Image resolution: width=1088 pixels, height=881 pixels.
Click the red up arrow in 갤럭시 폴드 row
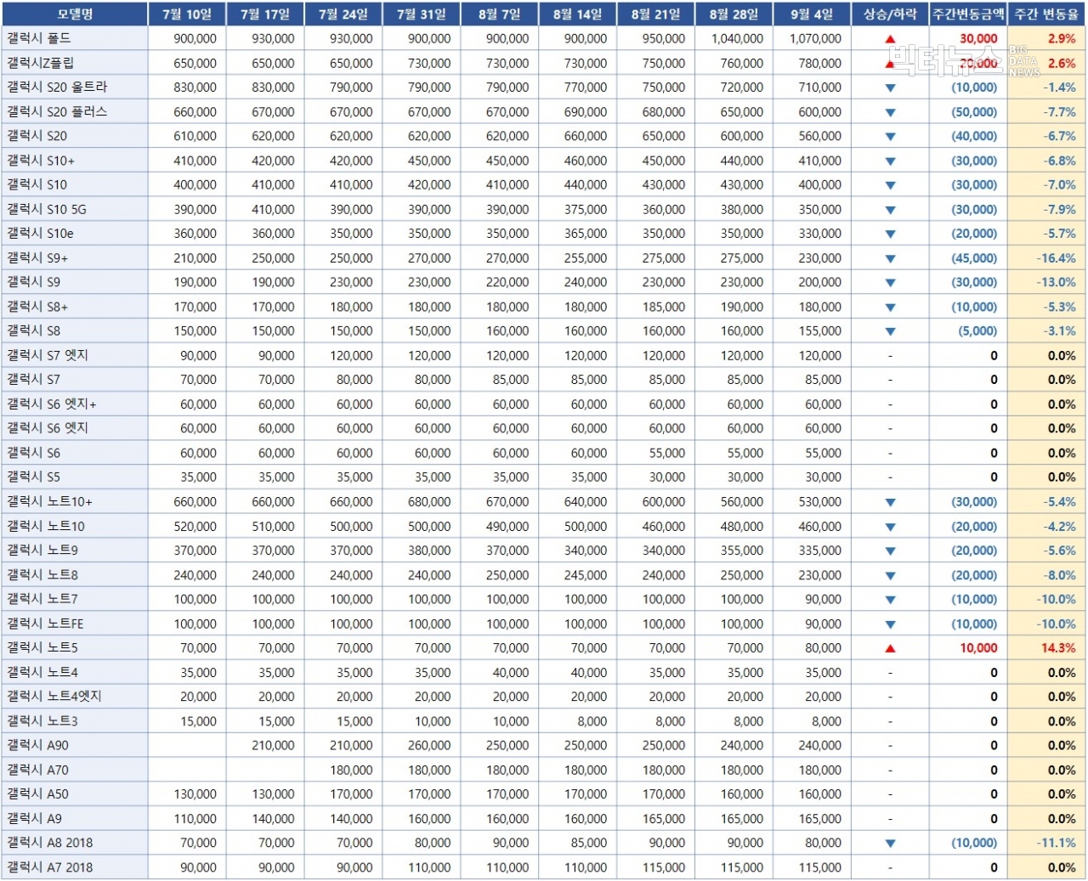pos(890,39)
